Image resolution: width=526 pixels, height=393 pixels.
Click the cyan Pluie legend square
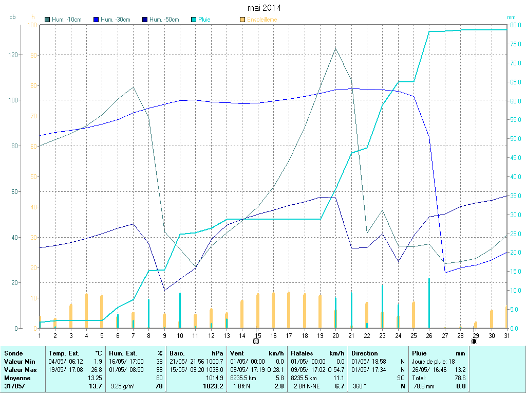pos(194,20)
